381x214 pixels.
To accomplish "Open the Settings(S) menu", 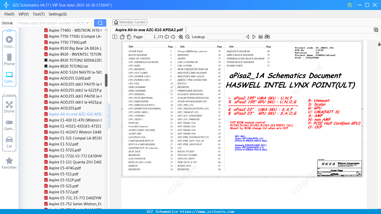I will coord(58,14).
